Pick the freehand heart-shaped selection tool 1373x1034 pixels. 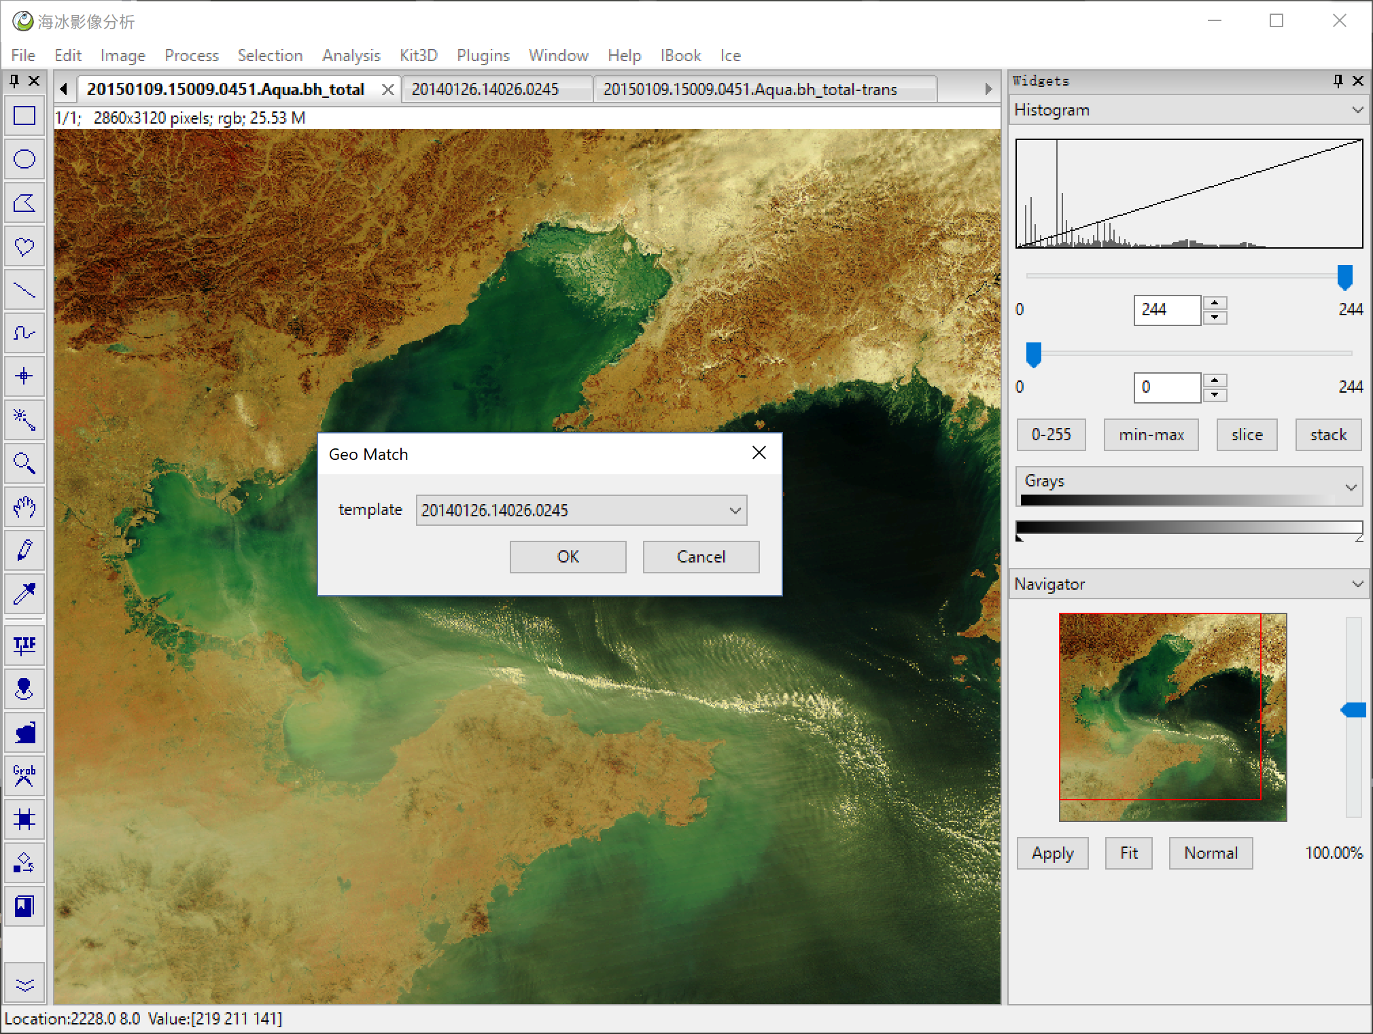point(24,247)
